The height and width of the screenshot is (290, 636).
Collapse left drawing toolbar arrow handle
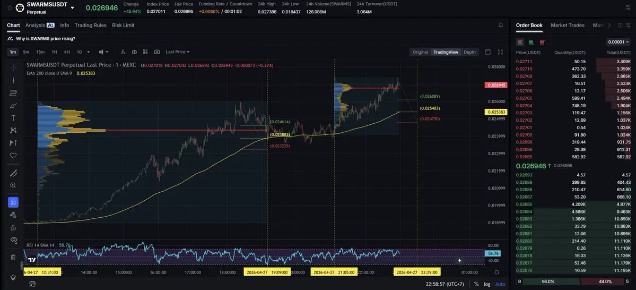[x=22, y=266]
